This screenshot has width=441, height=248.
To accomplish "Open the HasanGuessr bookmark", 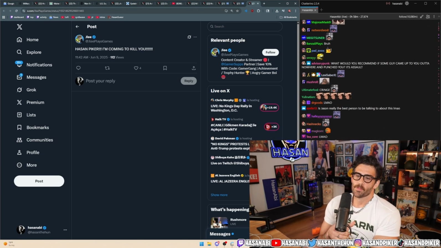I will (116, 17).
